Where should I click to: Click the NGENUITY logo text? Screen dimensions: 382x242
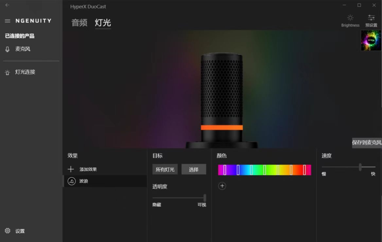pyautogui.click(x=33, y=21)
